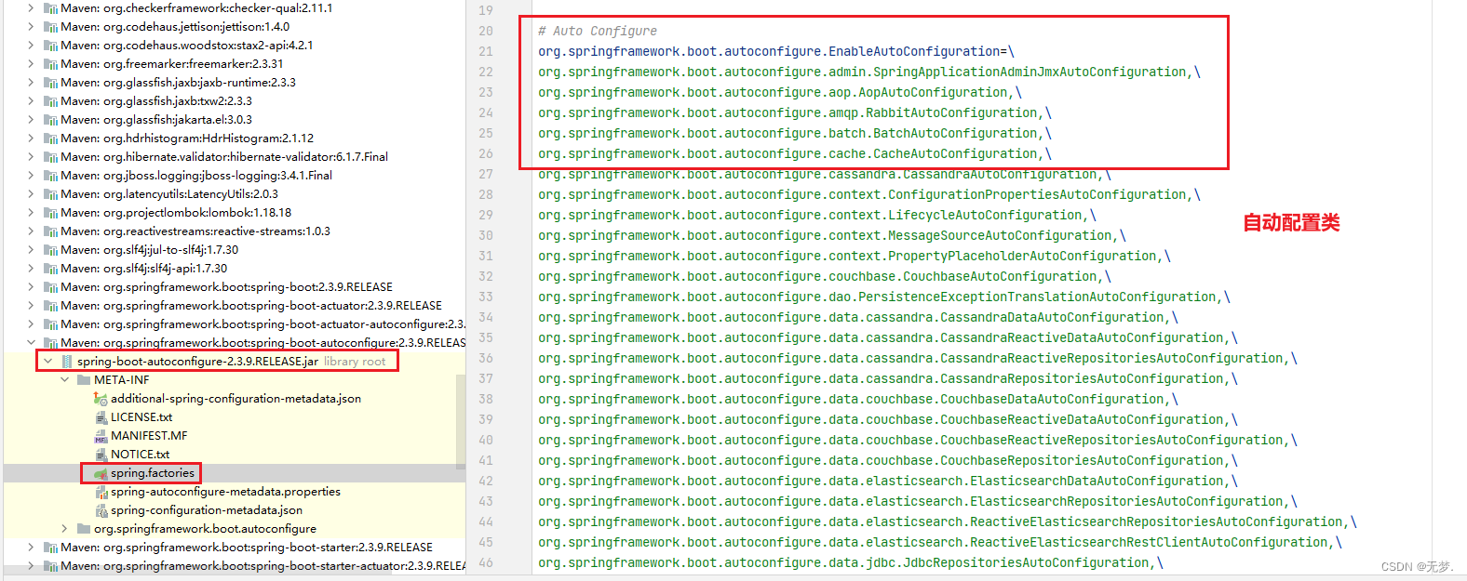Click library icon of reactive-streams

pyautogui.click(x=50, y=231)
